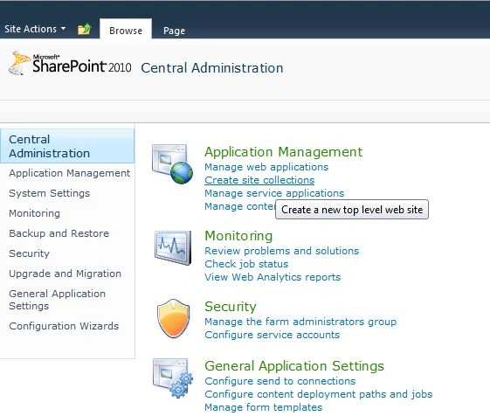Image resolution: width=490 pixels, height=416 pixels.
Task: Click the Application Management globe icon
Action: tap(172, 164)
